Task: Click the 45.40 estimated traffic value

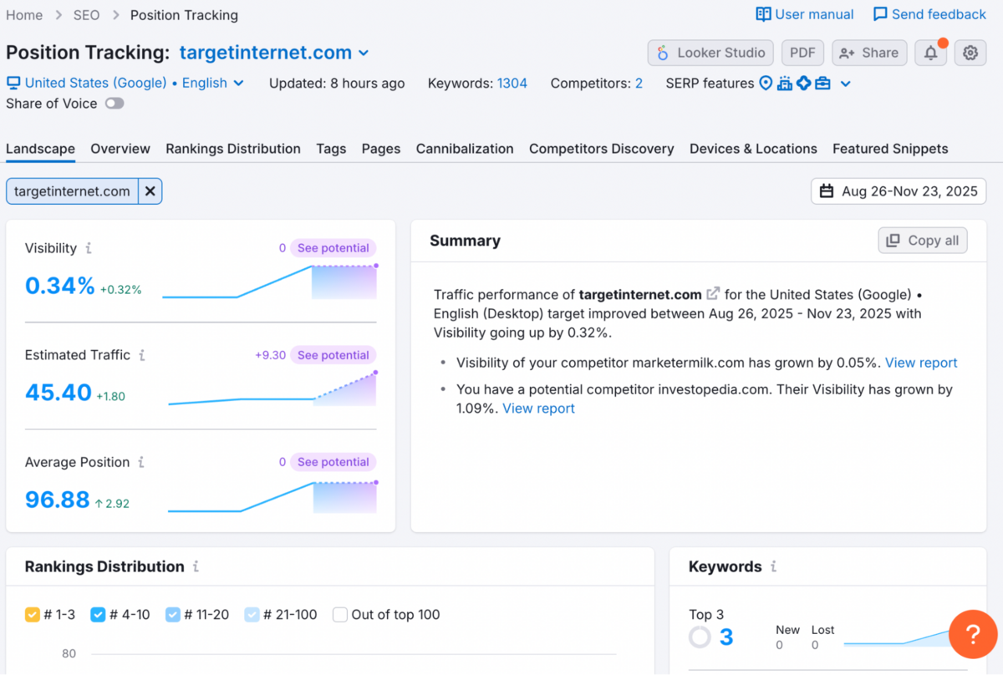Action: [x=59, y=393]
